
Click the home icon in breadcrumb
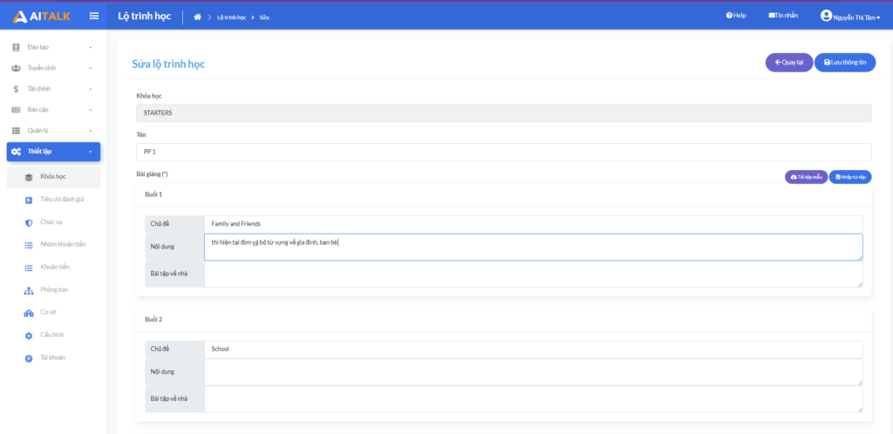198,17
